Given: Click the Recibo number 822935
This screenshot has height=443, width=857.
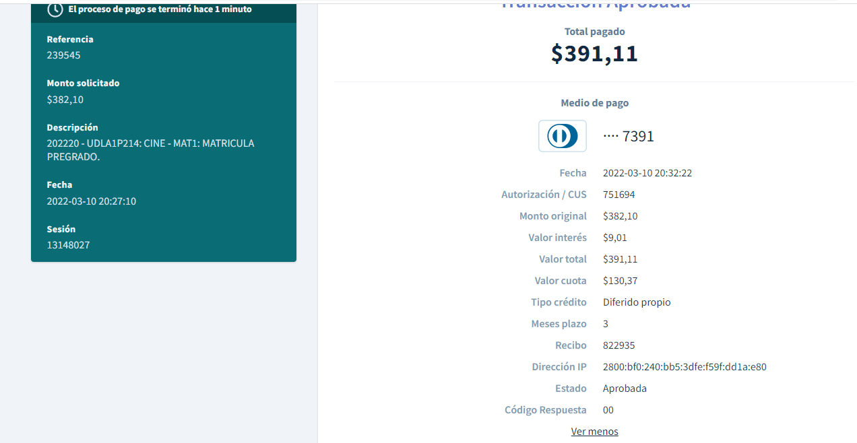Looking at the screenshot, I should [x=618, y=345].
